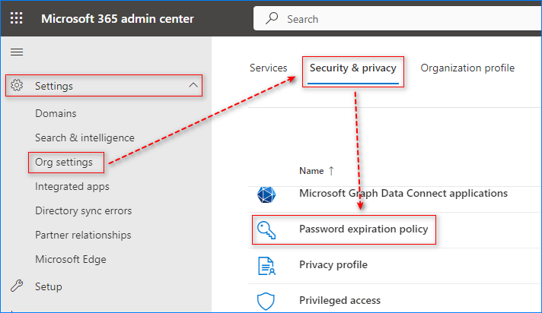Open the app launcher waffle icon
Image resolution: width=542 pixels, height=313 pixels.
pyautogui.click(x=16, y=18)
